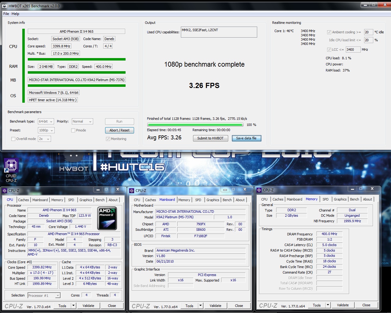
Task: Click Validate in left CPU-Z window
Action: click(89, 306)
